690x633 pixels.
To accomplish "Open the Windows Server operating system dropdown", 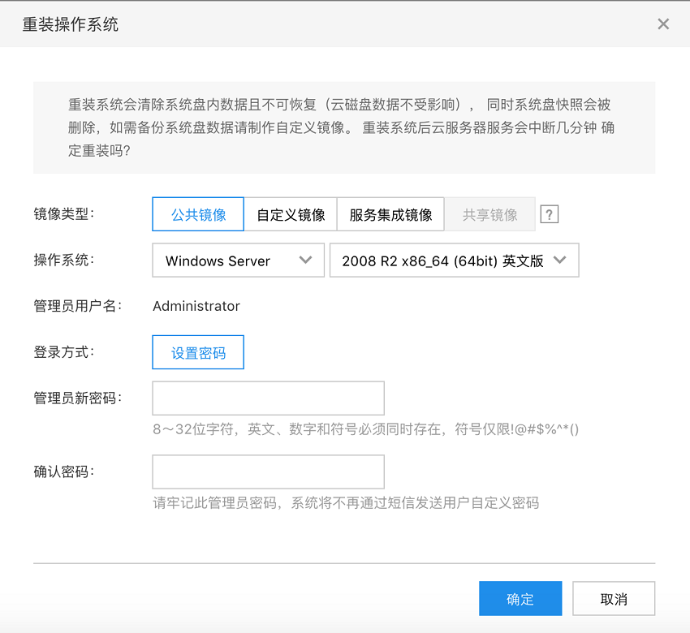I will coord(238,261).
